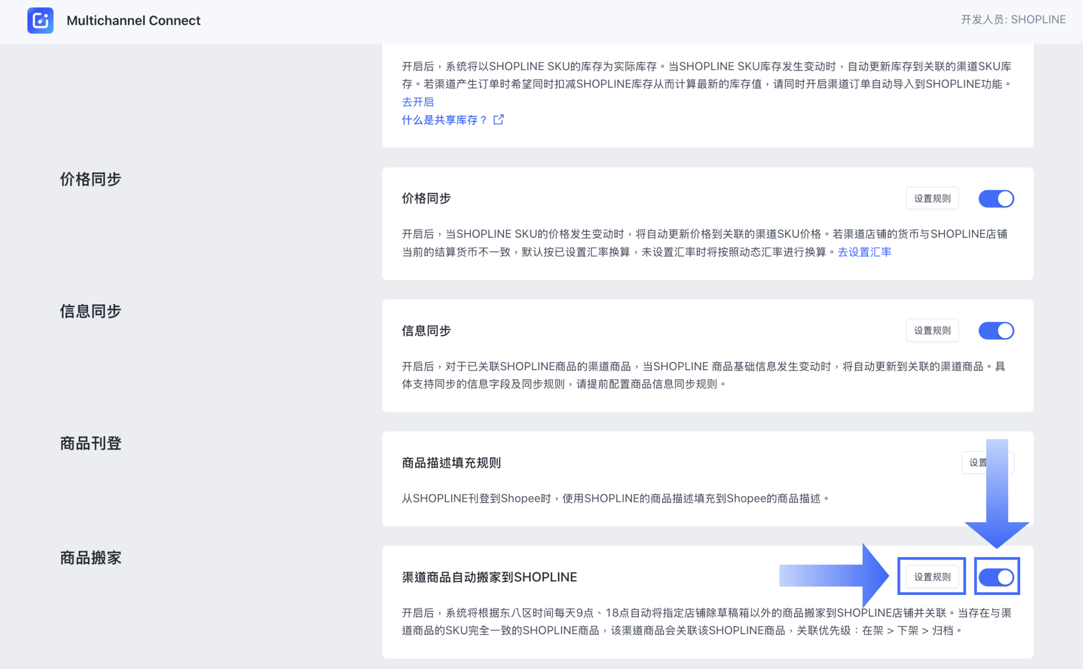Select the 信息同步 section heading on left
1083x669 pixels.
point(90,311)
